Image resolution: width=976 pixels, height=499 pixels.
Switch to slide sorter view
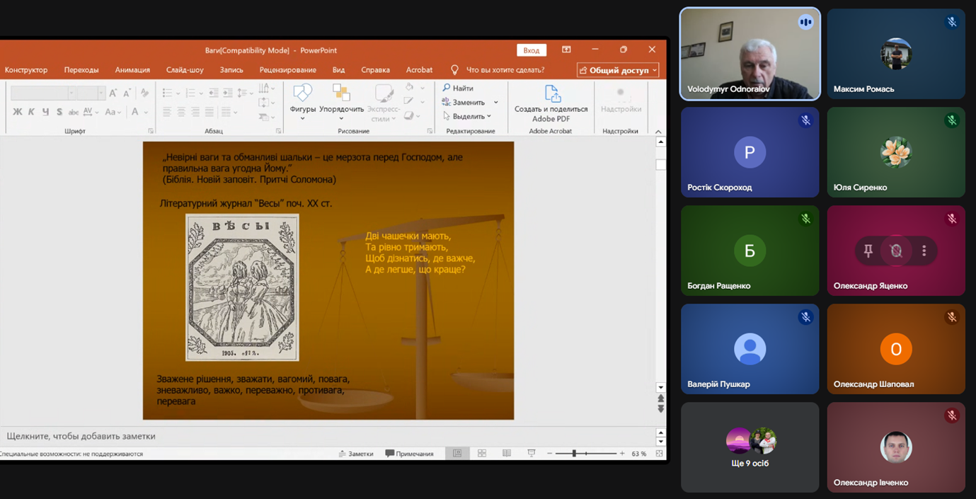tap(482, 454)
